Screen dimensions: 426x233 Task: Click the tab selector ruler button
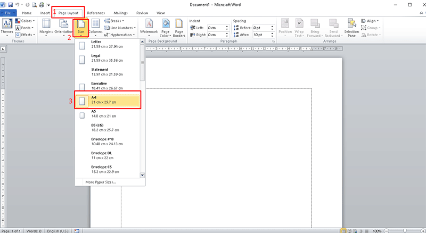pos(3,49)
